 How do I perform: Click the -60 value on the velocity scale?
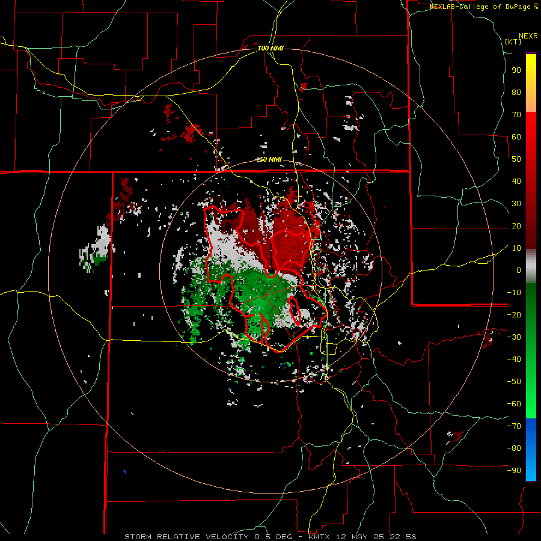[x=514, y=404]
